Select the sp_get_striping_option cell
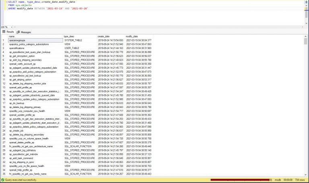This screenshot has width=309, height=183. [35, 79]
